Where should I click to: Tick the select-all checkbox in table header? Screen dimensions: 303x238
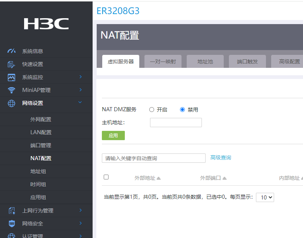[x=106, y=177]
